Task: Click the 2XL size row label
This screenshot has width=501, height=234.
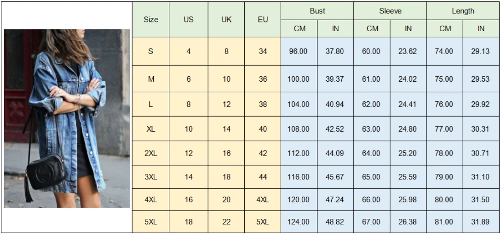Action: click(x=151, y=153)
